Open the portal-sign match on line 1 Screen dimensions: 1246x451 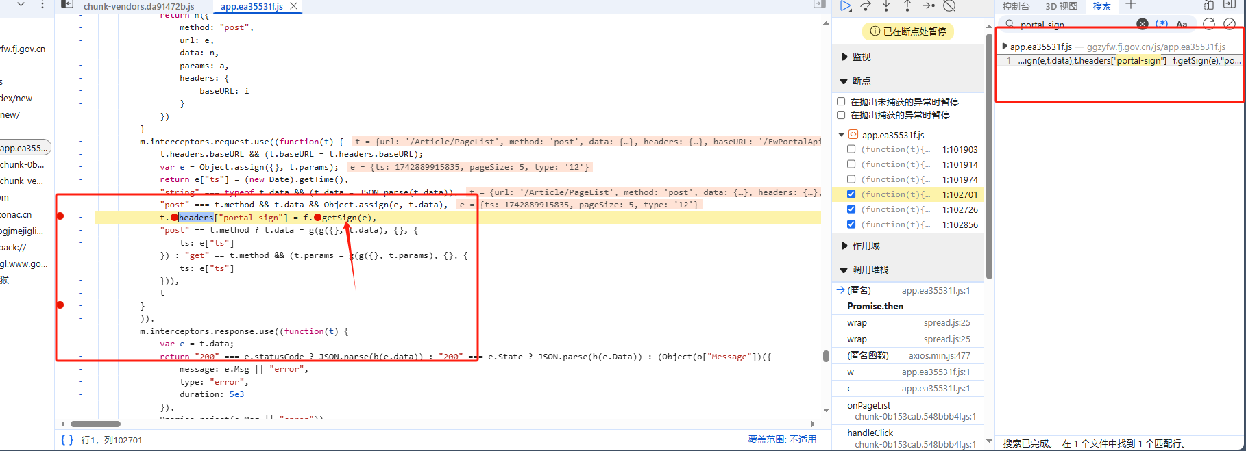point(1120,60)
